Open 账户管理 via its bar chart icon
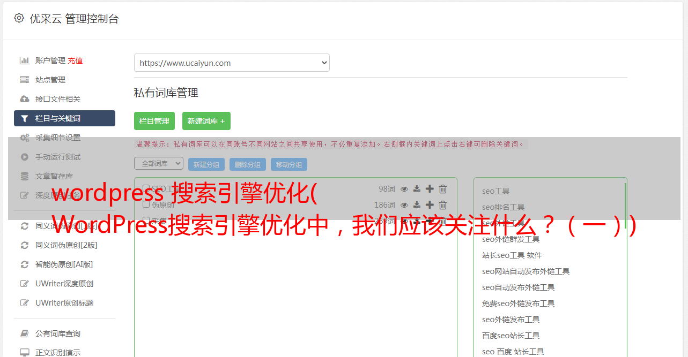Image resolution: width=688 pixels, height=357 pixels. click(x=24, y=60)
